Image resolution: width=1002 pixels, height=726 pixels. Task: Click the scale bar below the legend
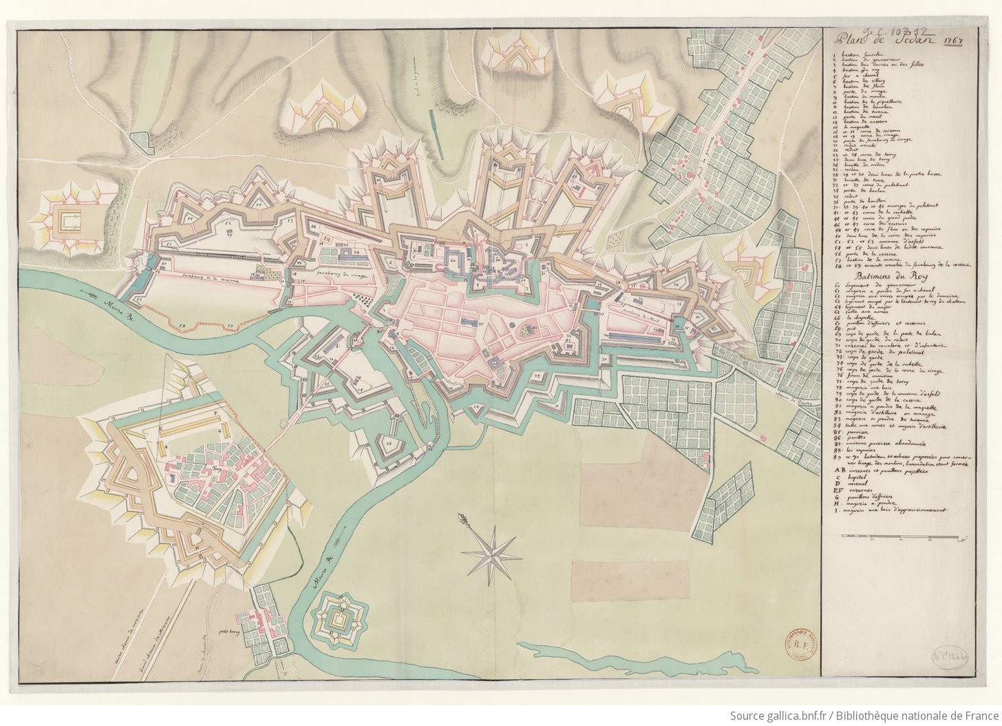pyautogui.click(x=902, y=539)
